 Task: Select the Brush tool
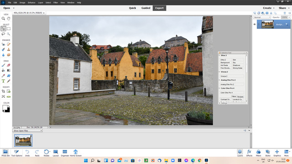(x=3, y=65)
